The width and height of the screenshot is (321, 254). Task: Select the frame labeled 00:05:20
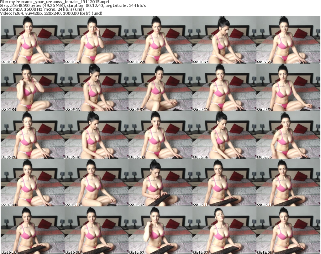point(33,135)
